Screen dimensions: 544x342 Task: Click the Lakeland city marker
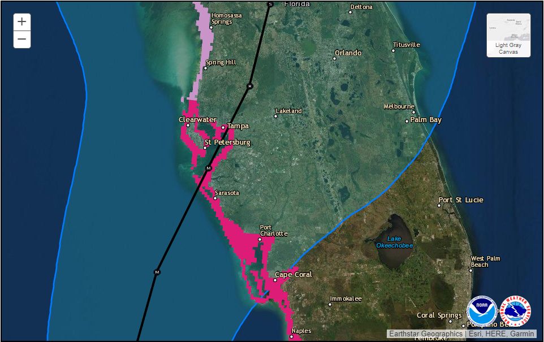(275, 116)
